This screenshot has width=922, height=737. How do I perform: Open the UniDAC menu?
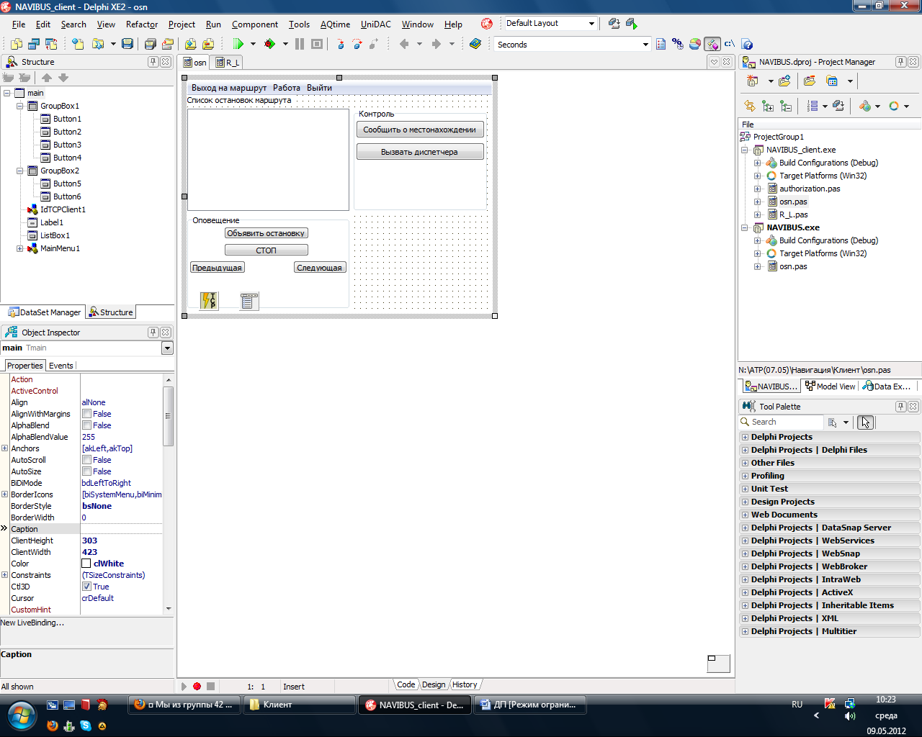coord(375,24)
